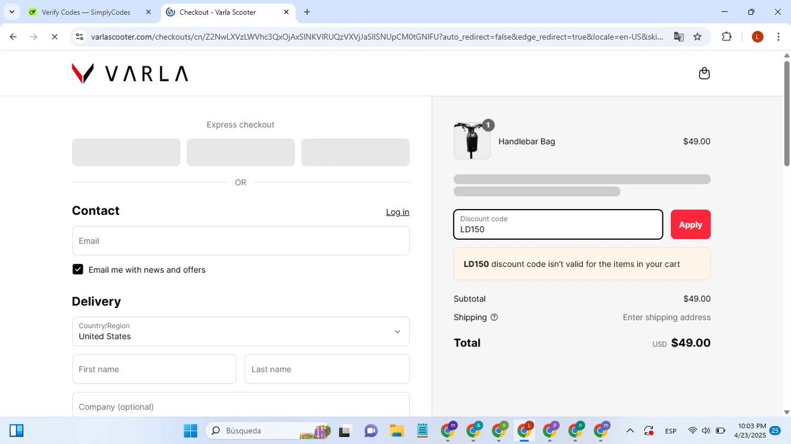Click the Company (optional) field
Screen dimensions: 791x444
(240, 405)
